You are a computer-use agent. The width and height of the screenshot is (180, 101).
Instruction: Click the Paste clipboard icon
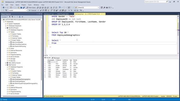pos(56,8)
